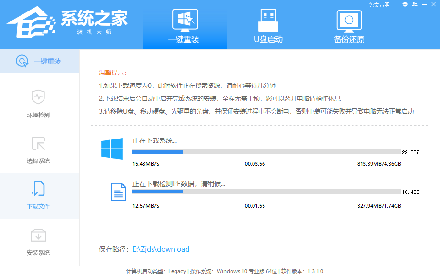440x277 pixels.
Task: Click the system download progress bar
Action: (266, 152)
